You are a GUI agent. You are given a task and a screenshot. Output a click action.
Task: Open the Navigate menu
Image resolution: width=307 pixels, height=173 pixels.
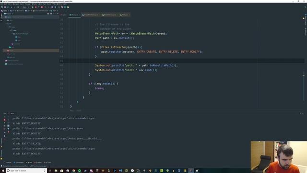click(x=16, y=4)
